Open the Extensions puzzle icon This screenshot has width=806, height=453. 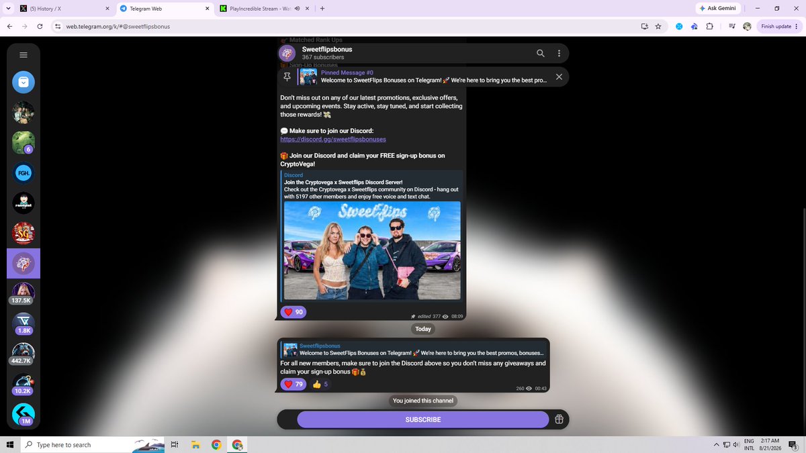click(710, 26)
